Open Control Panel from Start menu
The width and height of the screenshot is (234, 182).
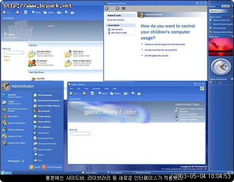coord(41,133)
